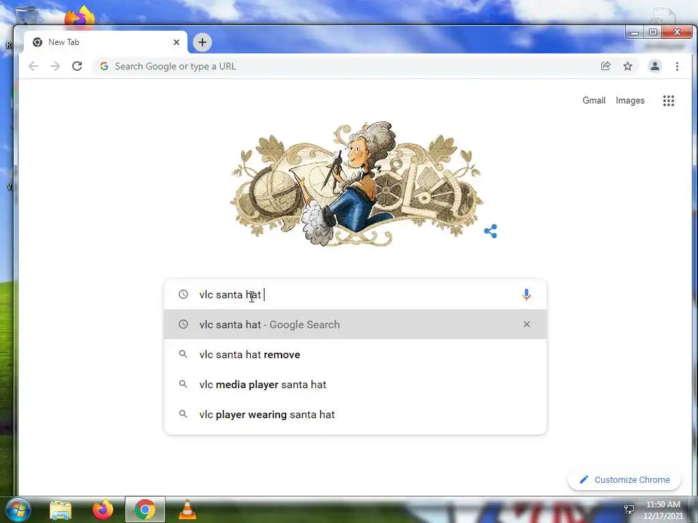Open the Chrome three-dot menu
The height and width of the screenshot is (523, 698).
[677, 66]
